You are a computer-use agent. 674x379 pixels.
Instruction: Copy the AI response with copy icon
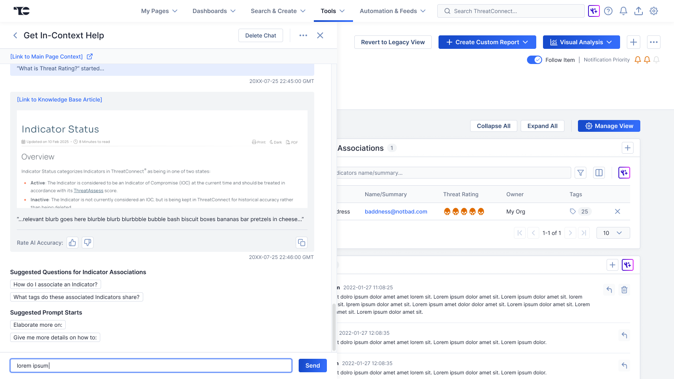(x=302, y=243)
